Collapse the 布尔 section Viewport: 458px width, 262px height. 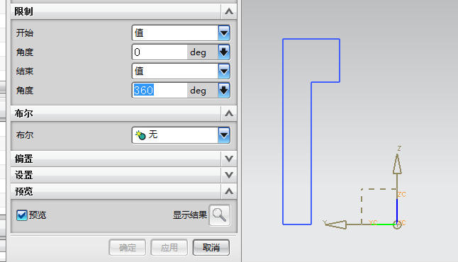[229, 113]
